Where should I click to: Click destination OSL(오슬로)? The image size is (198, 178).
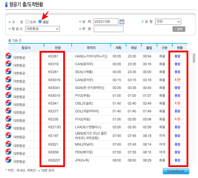coord(84,103)
